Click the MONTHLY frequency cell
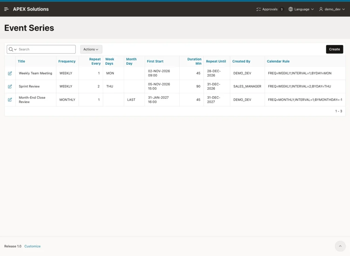Image resolution: width=350 pixels, height=256 pixels. (67, 99)
